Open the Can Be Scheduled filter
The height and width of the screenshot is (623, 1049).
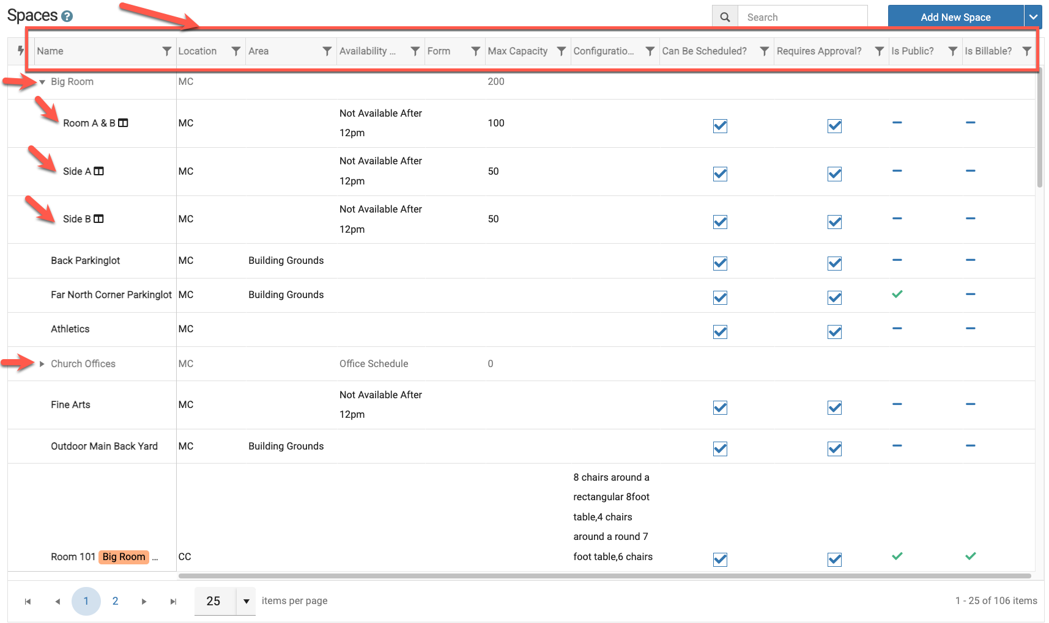coord(764,51)
